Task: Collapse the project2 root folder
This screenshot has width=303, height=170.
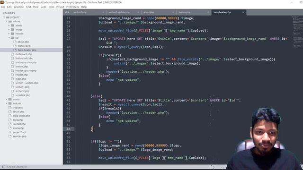Action: pyautogui.click(x=4, y=17)
